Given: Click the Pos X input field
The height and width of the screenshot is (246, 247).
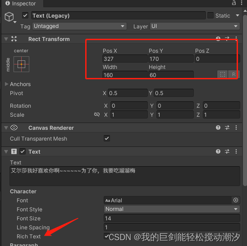Looking at the screenshot, I should pyautogui.click(x=125, y=59).
